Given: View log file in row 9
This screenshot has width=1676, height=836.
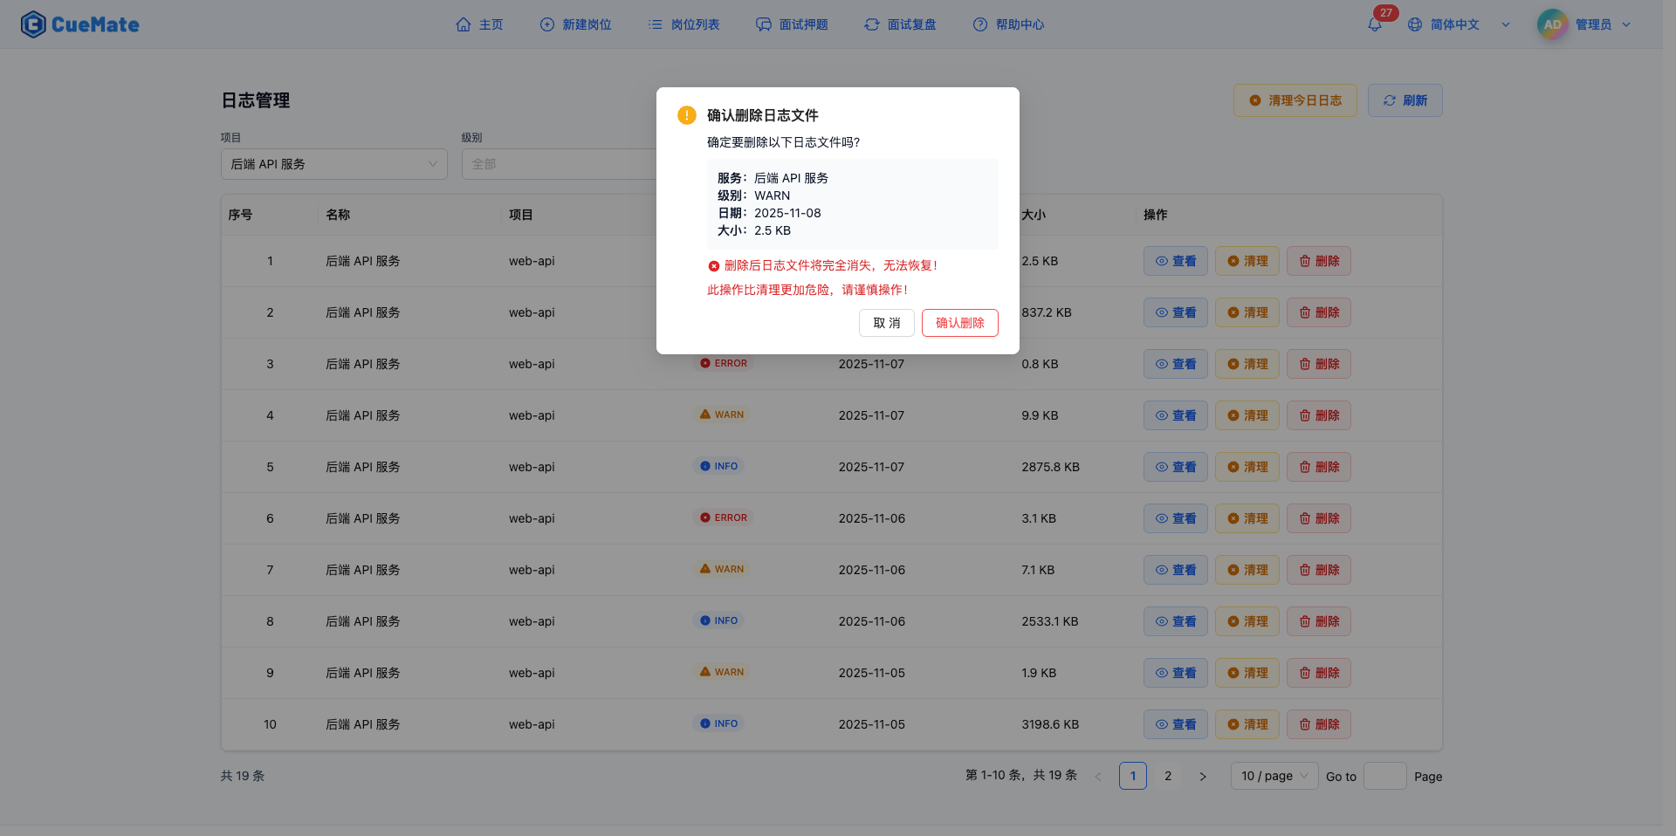Looking at the screenshot, I should pyautogui.click(x=1175, y=673).
